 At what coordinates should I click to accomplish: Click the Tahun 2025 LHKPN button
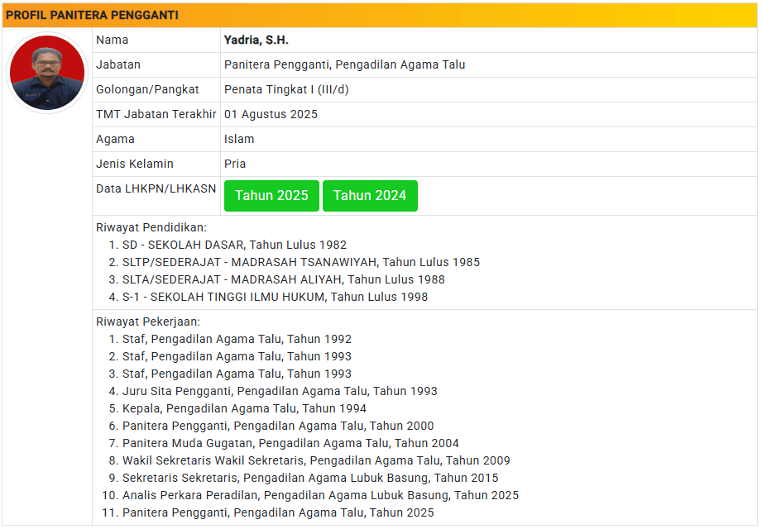click(x=271, y=196)
